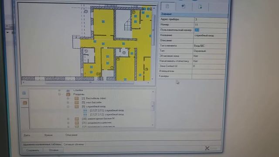
Task: Click the tree panel scrollbar up arrow
Action: 153,92
